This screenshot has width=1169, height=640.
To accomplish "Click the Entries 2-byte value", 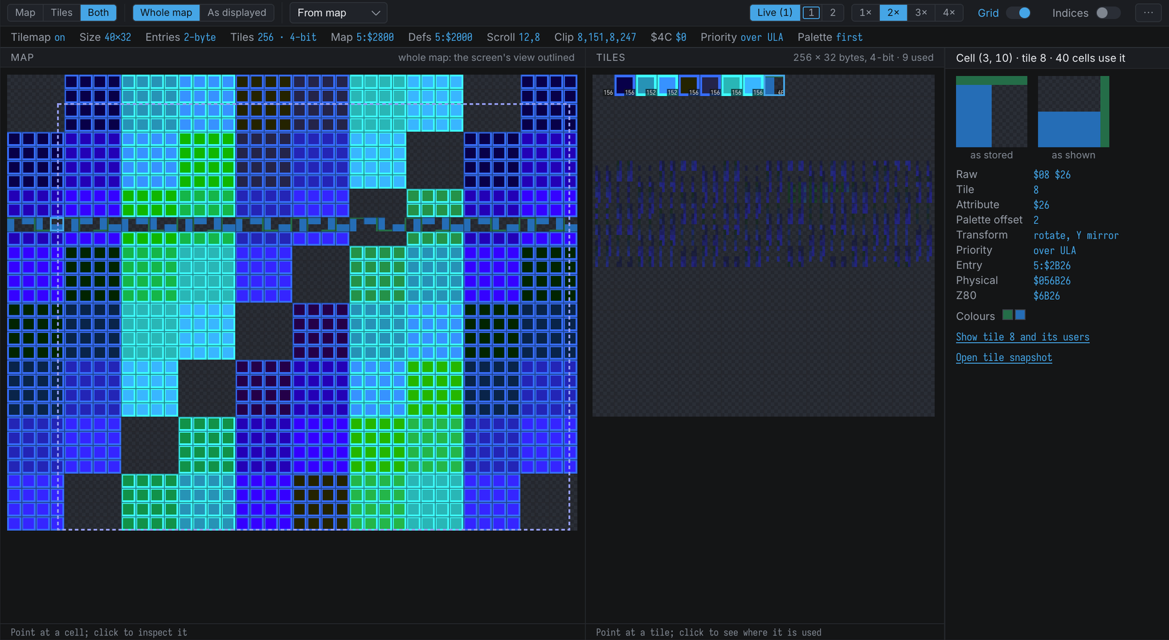I will 199,38.
